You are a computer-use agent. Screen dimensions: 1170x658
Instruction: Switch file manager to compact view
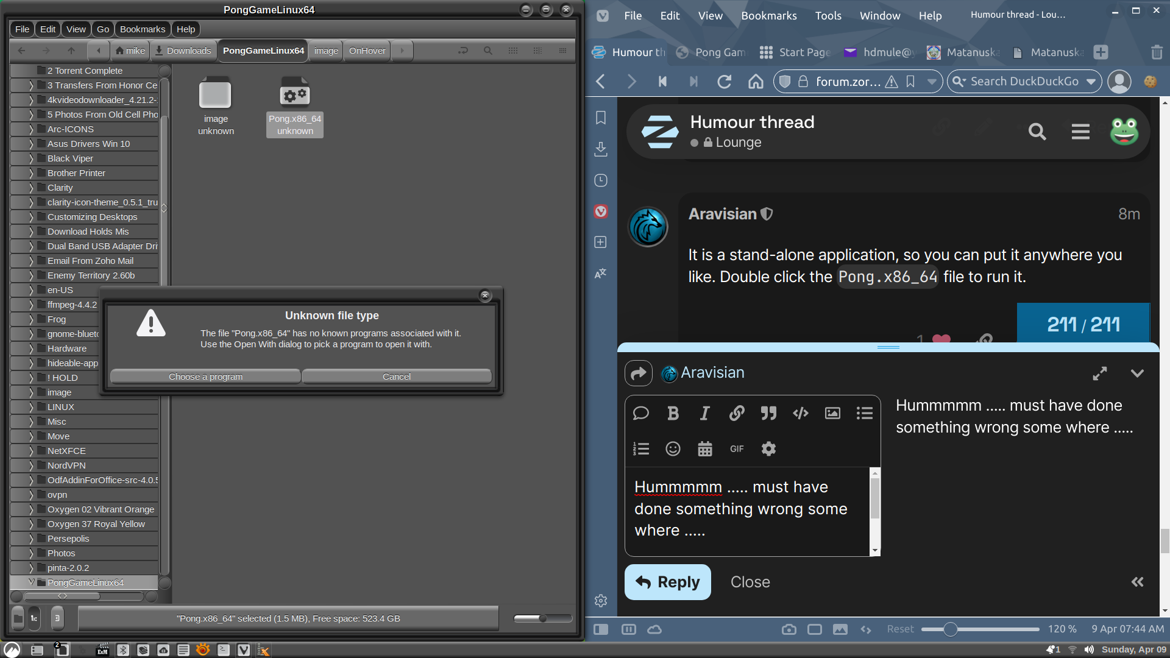[562, 51]
